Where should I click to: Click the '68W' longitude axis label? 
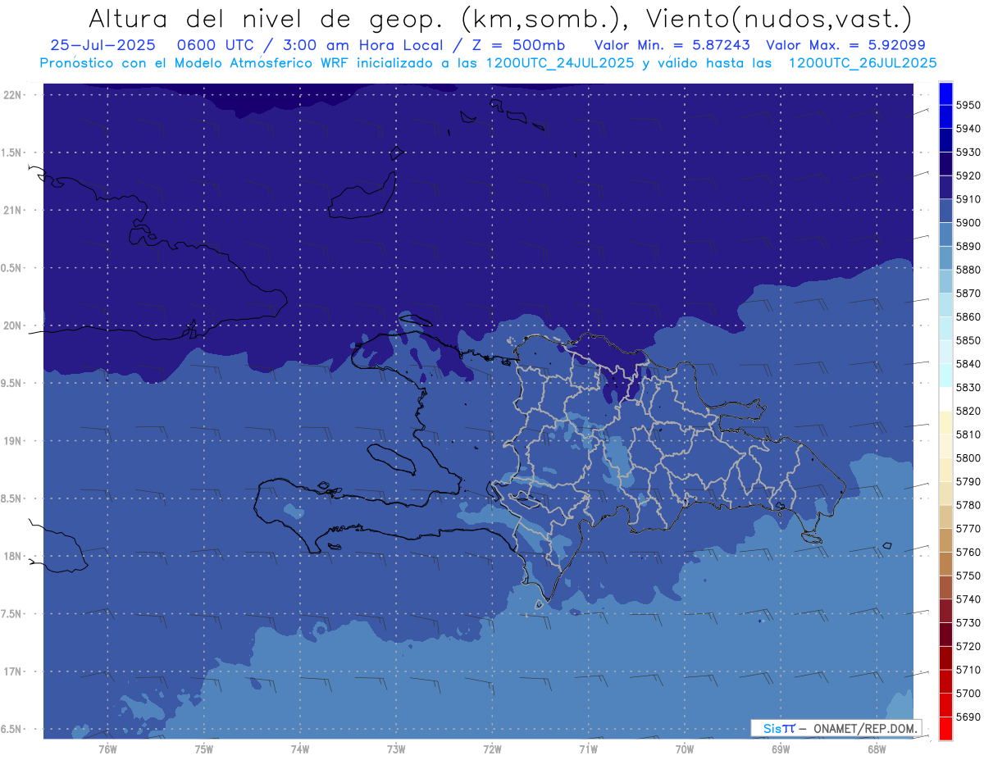coord(877,749)
